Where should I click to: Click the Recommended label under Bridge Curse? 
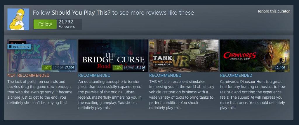click(x=94, y=76)
